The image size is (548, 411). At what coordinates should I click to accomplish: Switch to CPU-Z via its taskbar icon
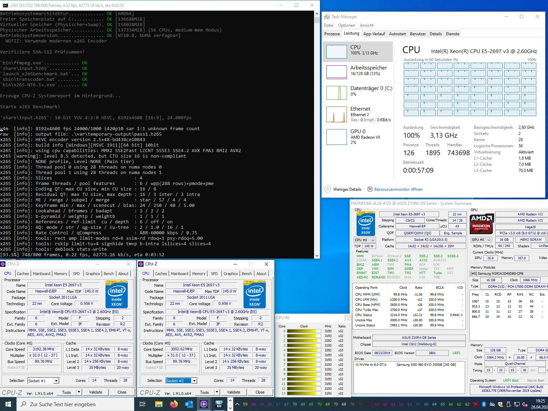[x=204, y=404]
